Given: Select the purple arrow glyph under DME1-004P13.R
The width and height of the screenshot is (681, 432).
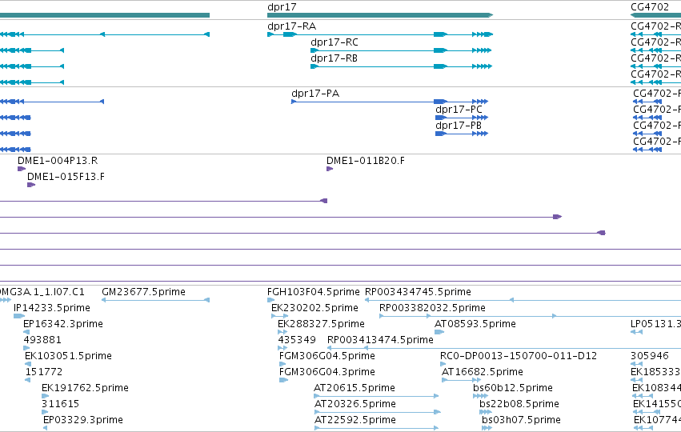Looking at the screenshot, I should pyautogui.click(x=22, y=169).
